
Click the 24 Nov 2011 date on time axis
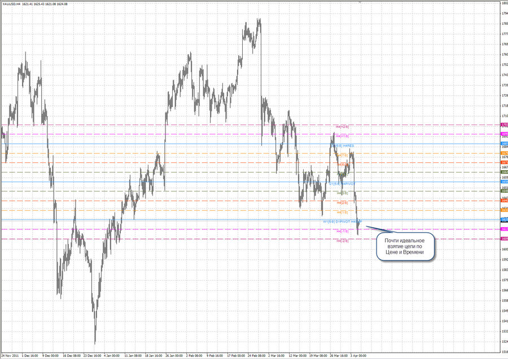click(x=11, y=356)
